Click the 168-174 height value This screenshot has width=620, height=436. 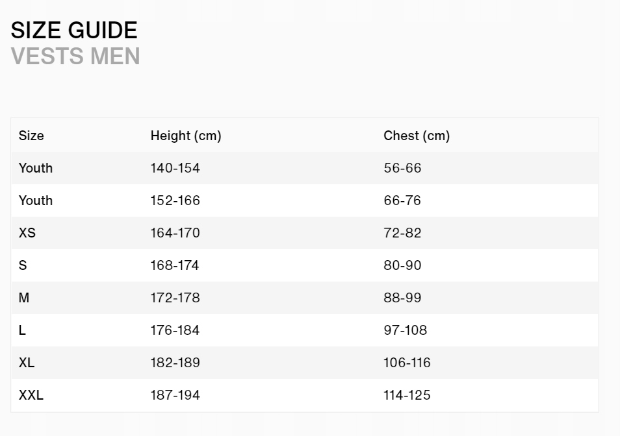(x=175, y=265)
